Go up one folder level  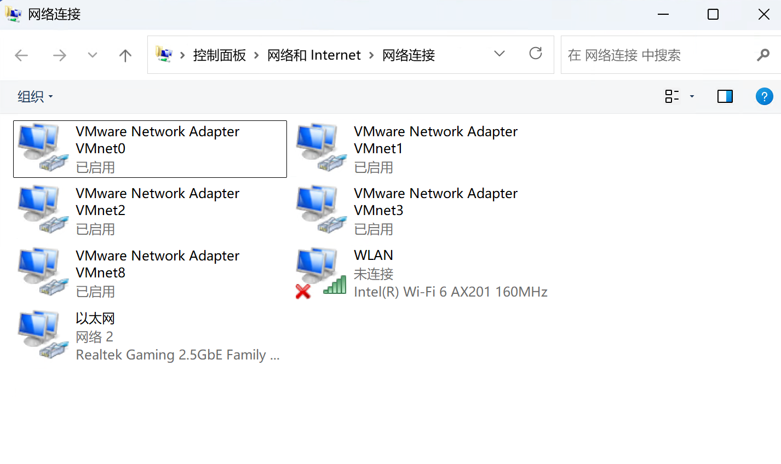tap(125, 55)
